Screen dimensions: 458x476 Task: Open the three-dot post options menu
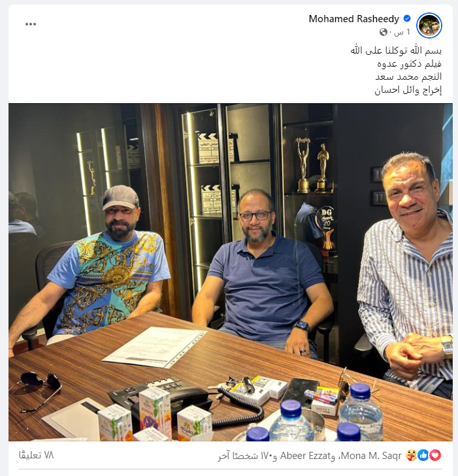click(x=31, y=24)
